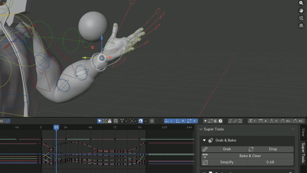The height and width of the screenshot is (173, 307).
Task: Open the funnel filters dropdown
Action: [123, 121]
